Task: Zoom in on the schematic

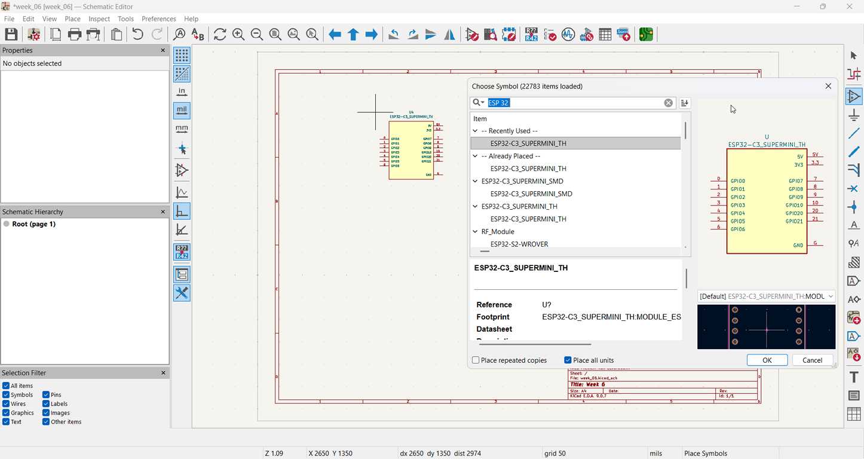Action: [x=238, y=35]
